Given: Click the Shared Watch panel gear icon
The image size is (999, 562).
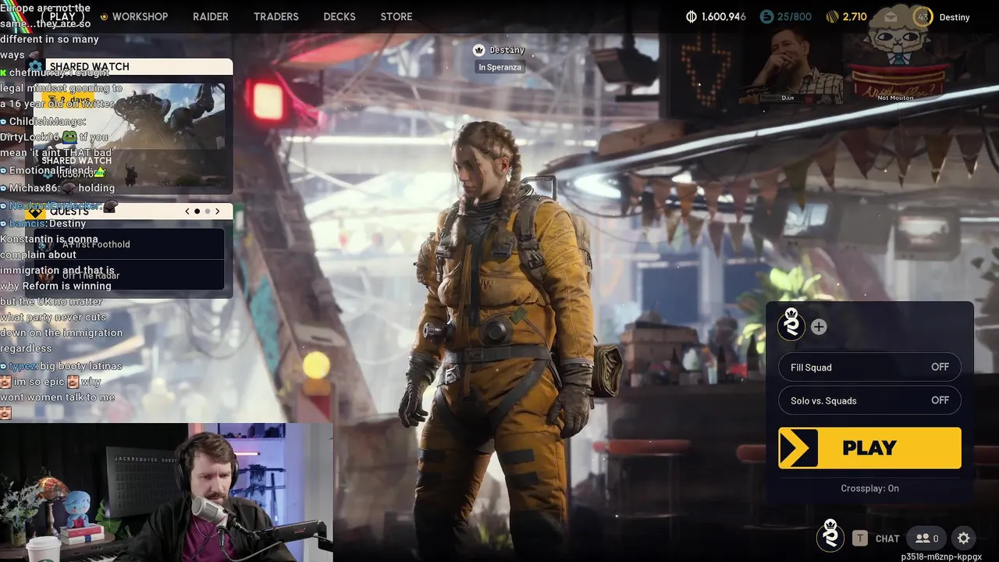Looking at the screenshot, I should tap(34, 66).
